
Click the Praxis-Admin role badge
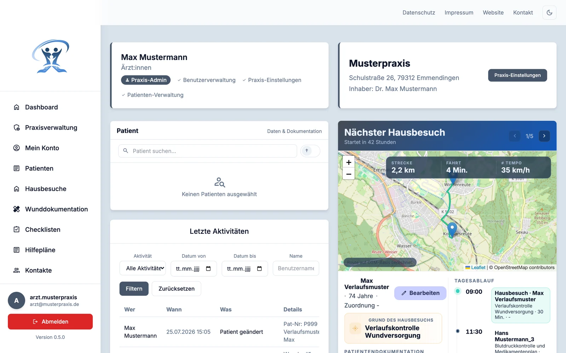point(146,80)
